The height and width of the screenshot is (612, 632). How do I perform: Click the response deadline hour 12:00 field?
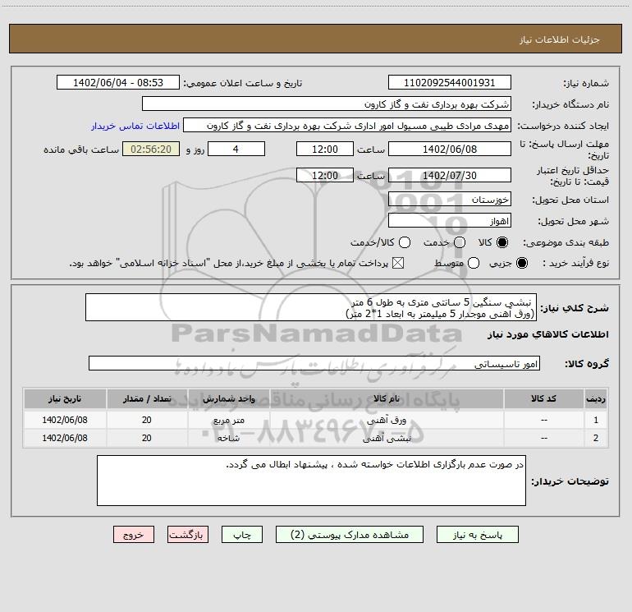click(x=325, y=149)
